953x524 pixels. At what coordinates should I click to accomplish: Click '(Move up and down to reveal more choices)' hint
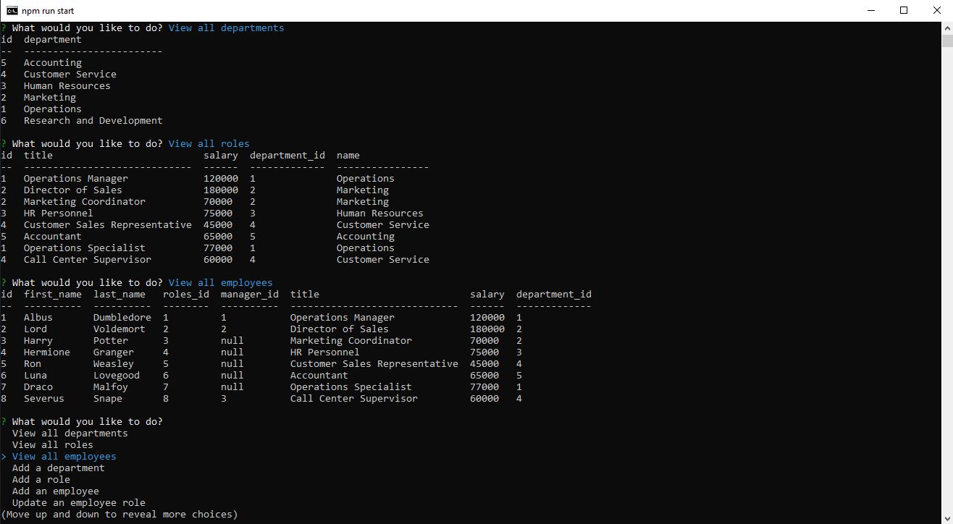pos(119,515)
